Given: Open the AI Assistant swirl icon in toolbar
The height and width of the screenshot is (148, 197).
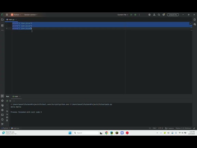Looking at the screenshot, I should click(149, 15).
